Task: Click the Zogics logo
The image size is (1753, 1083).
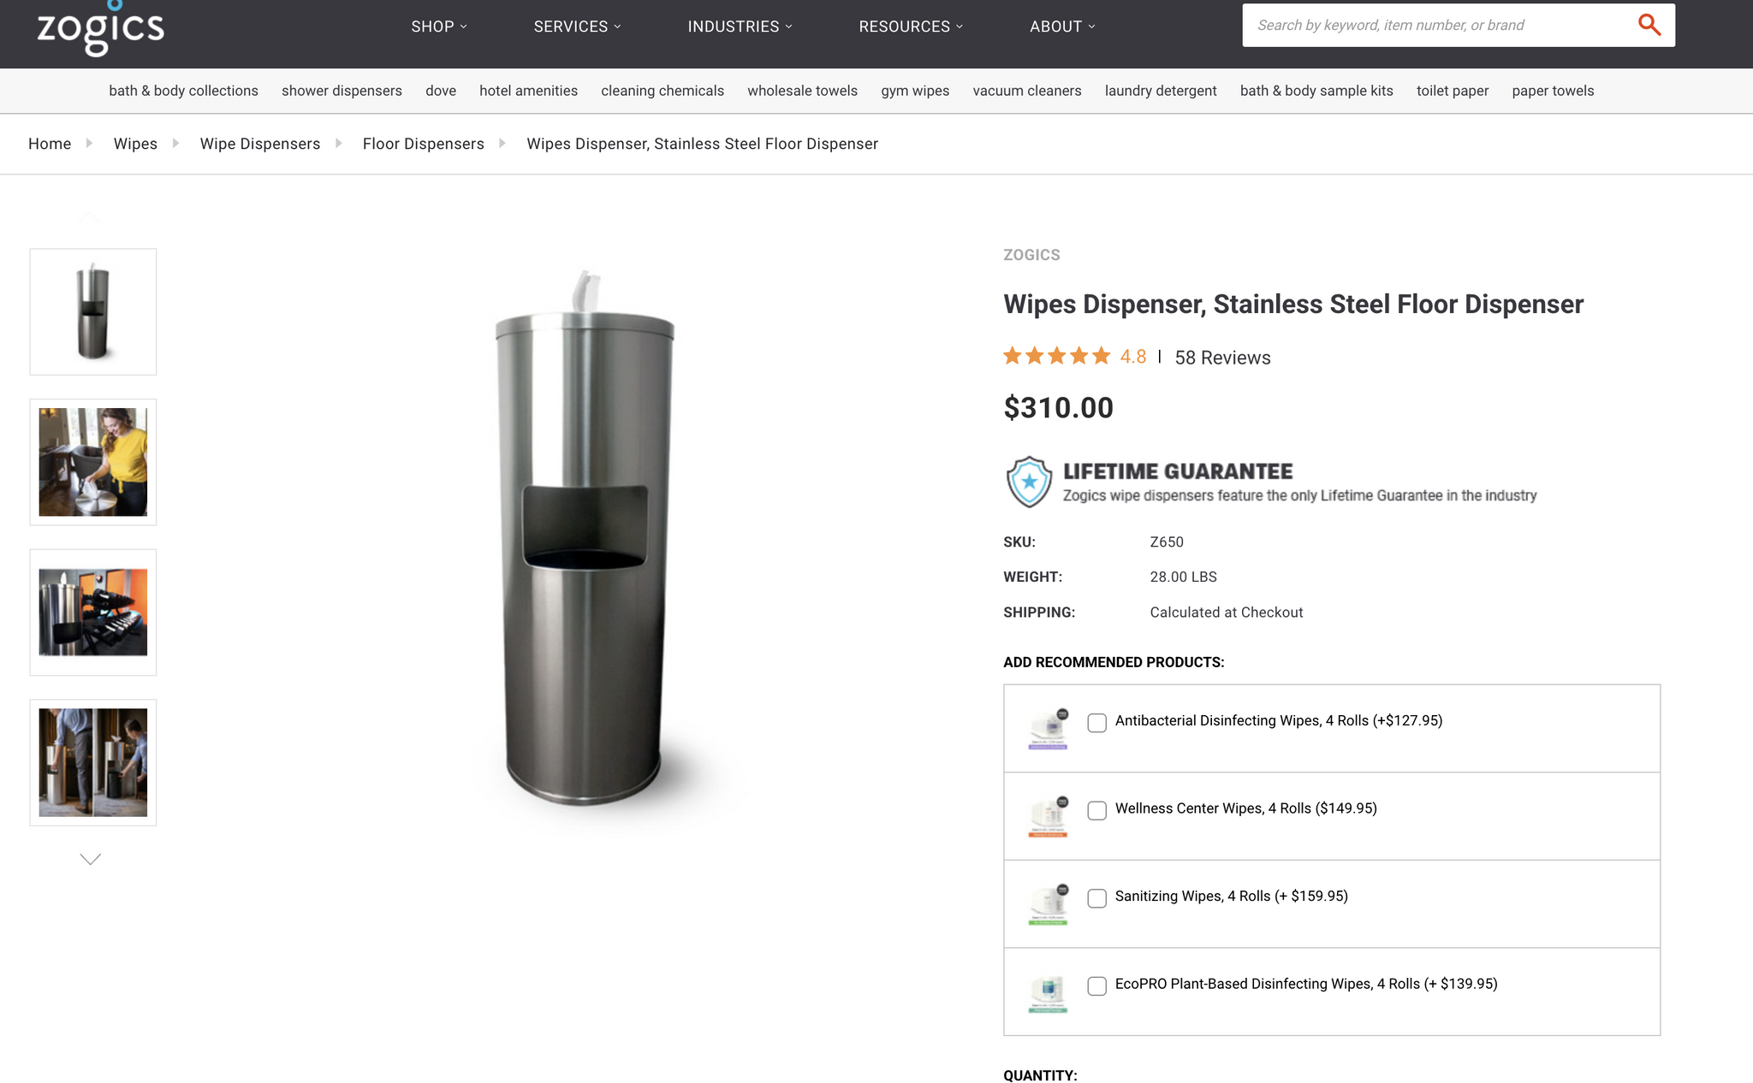Action: click(100, 27)
